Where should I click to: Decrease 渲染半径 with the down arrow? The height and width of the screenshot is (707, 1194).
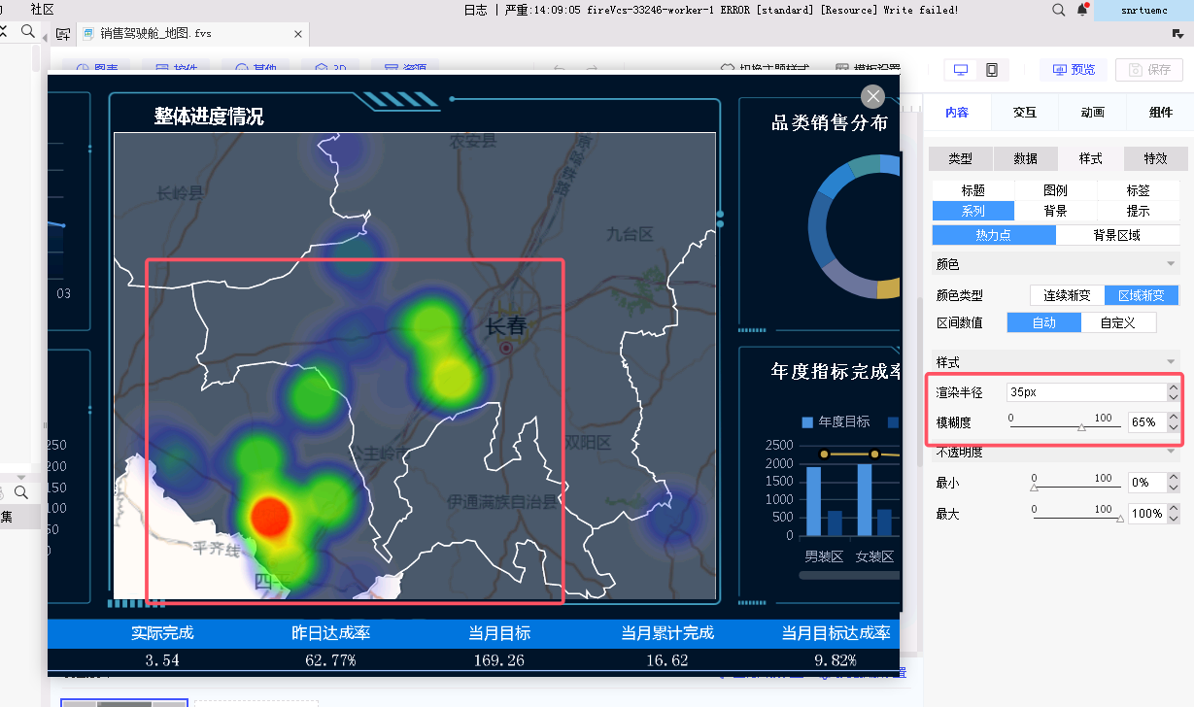click(x=1175, y=397)
